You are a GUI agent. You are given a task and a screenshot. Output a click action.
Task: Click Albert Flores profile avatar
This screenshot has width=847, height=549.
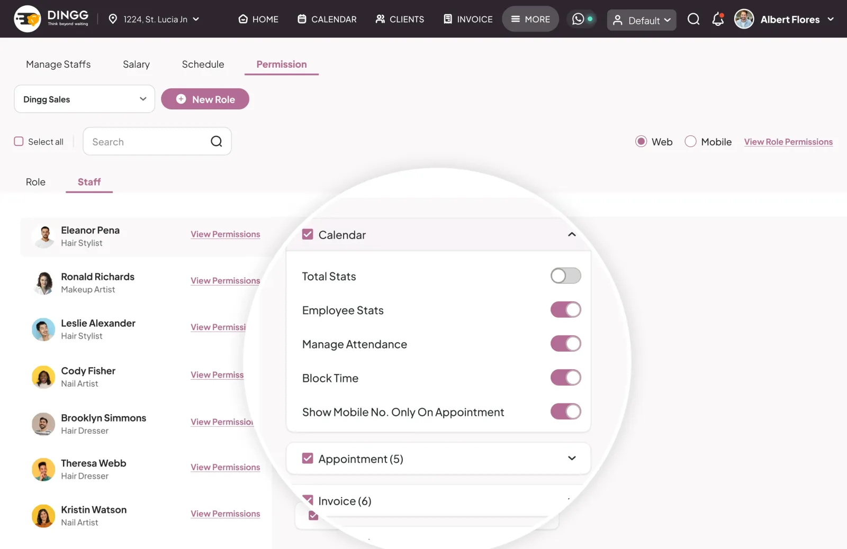point(744,19)
